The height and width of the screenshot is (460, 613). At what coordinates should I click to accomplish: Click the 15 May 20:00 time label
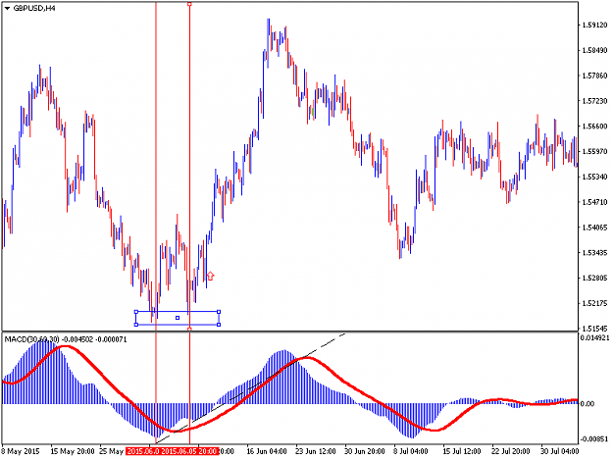(x=73, y=451)
